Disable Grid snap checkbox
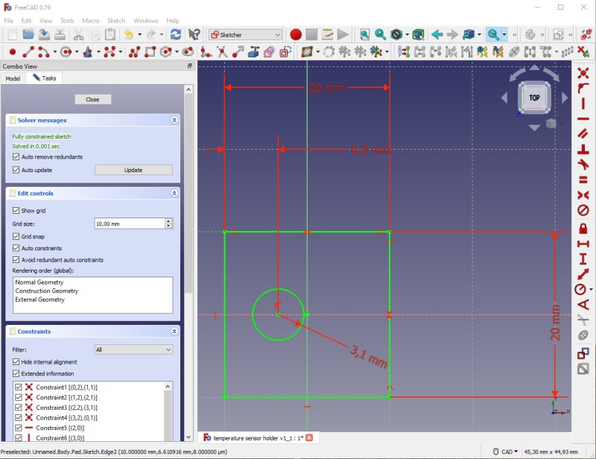This screenshot has height=459, width=596. (x=16, y=236)
